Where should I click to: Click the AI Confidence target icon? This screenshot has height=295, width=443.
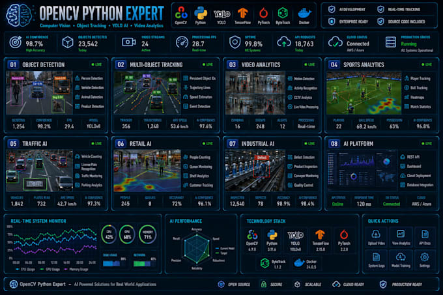15,42
